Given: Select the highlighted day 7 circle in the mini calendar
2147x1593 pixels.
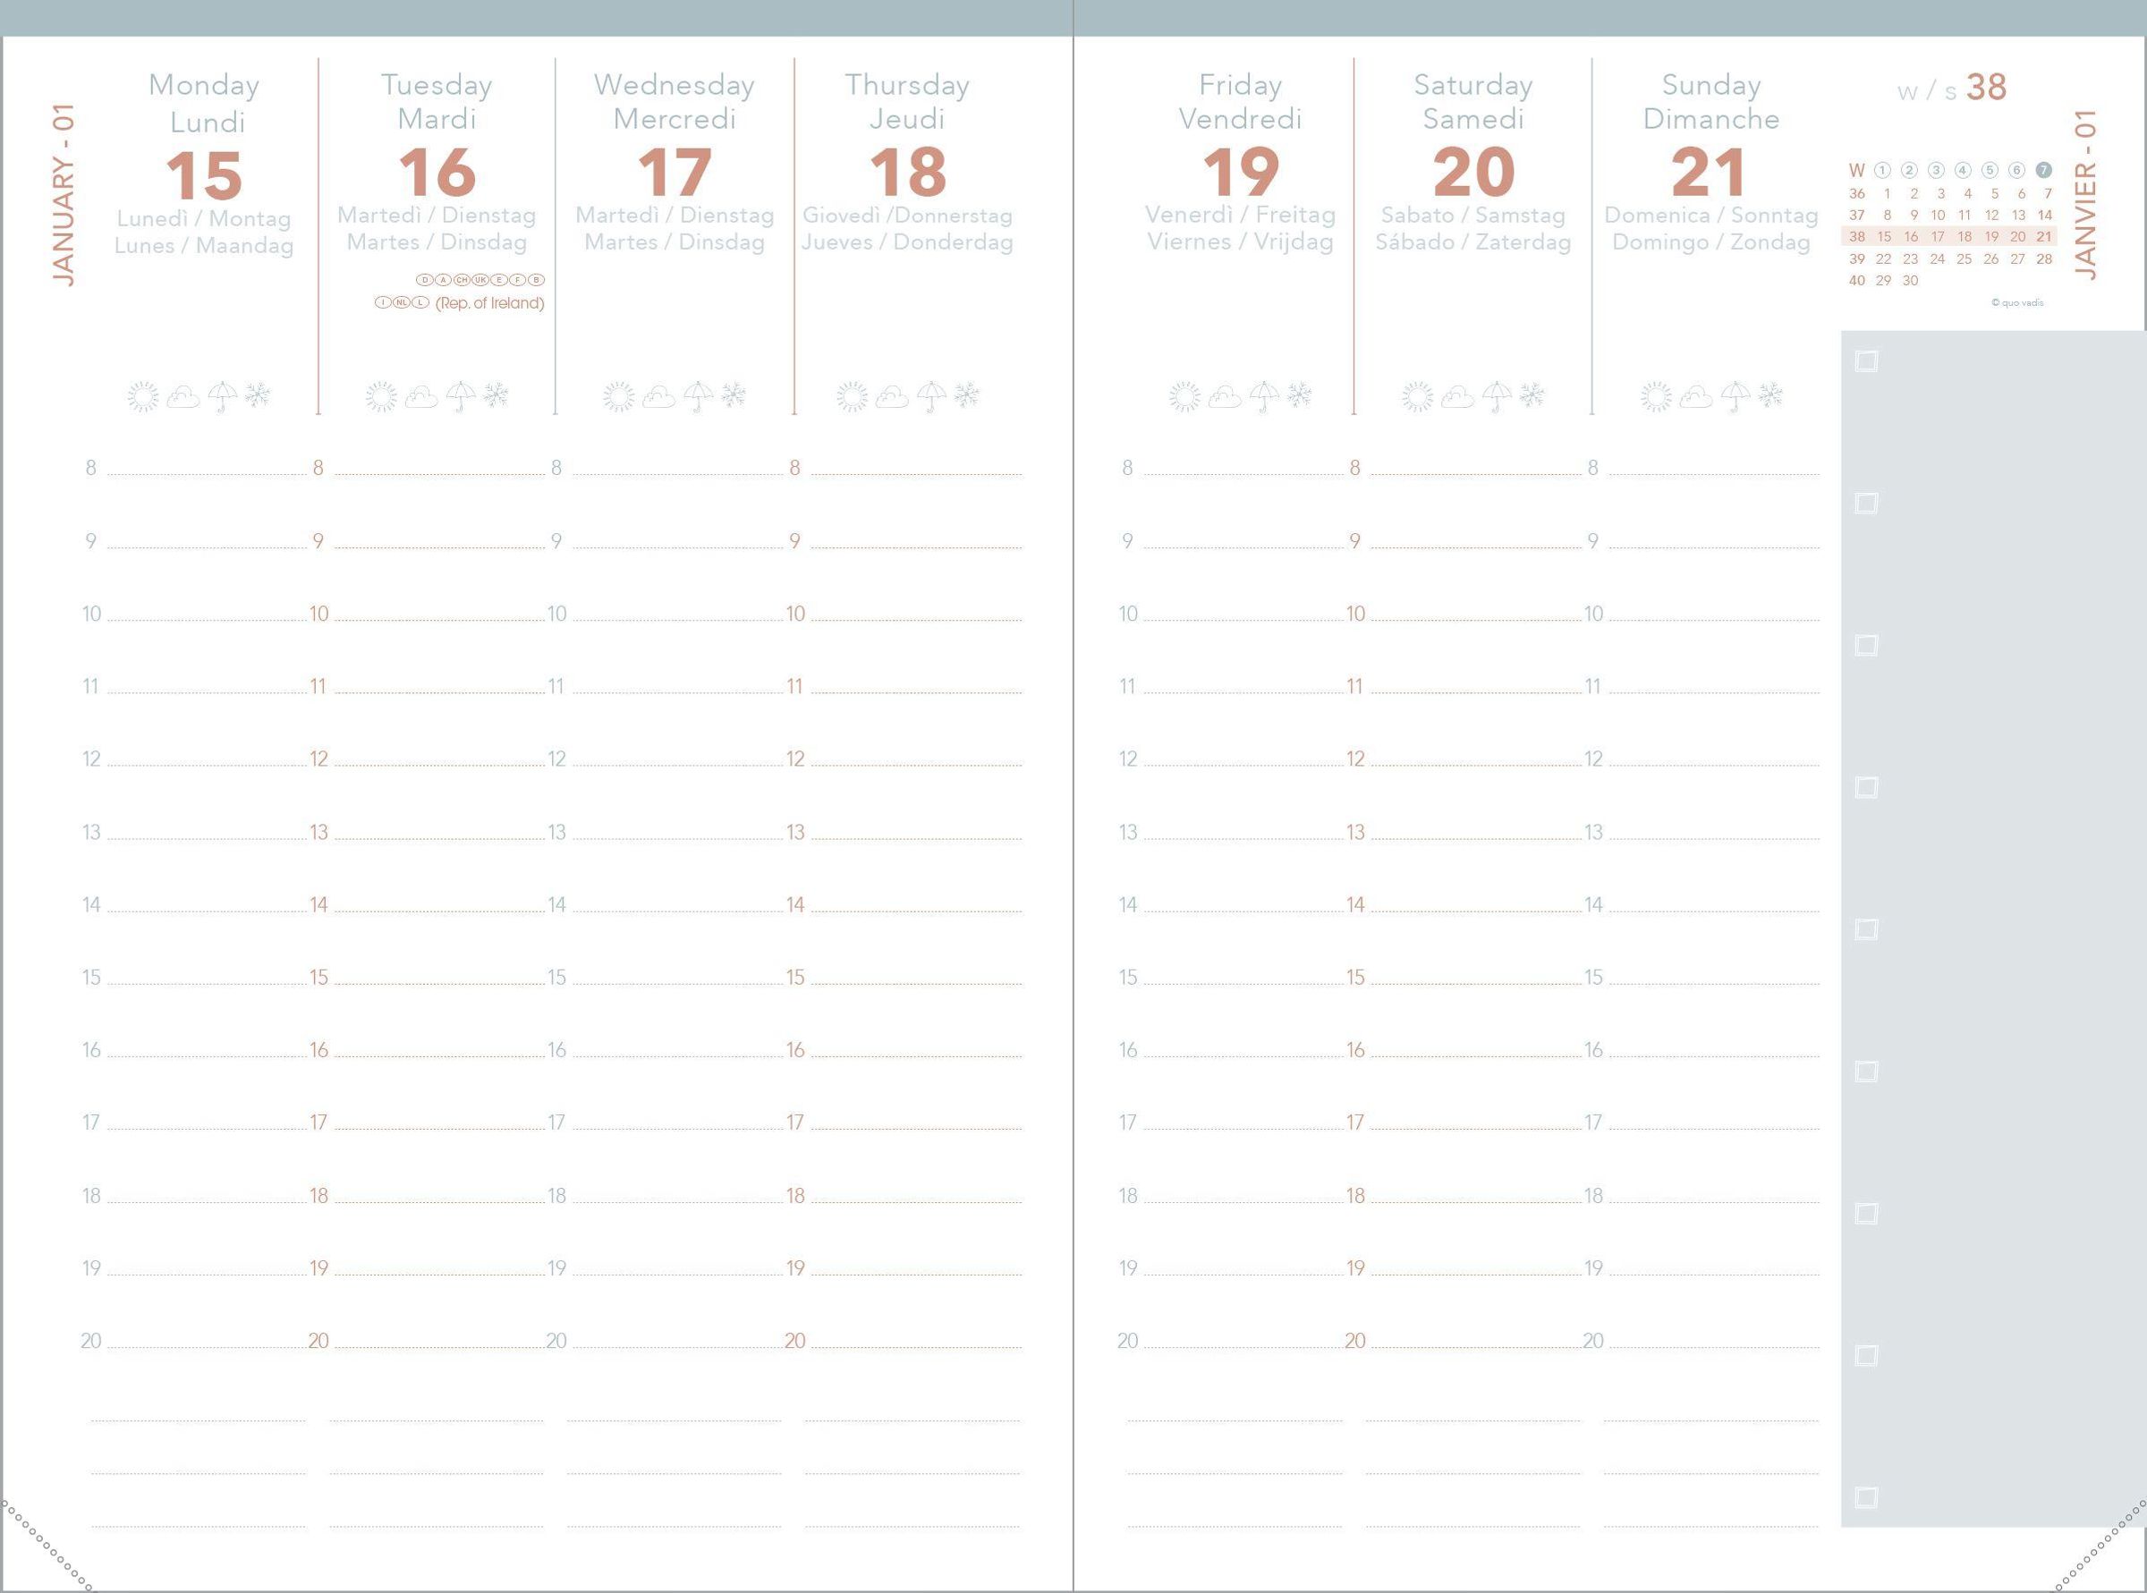Looking at the screenshot, I should tap(2043, 171).
